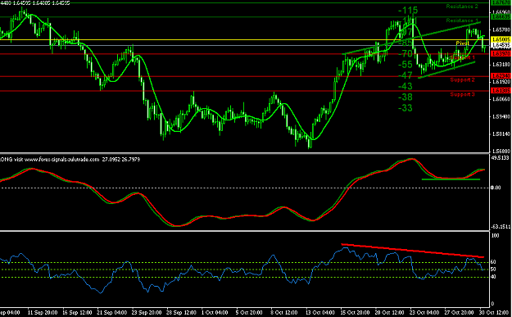512x317 pixels.
Task: Click the OHLC header 1.64595 1.64805 1.64595
Action: [41, 3]
